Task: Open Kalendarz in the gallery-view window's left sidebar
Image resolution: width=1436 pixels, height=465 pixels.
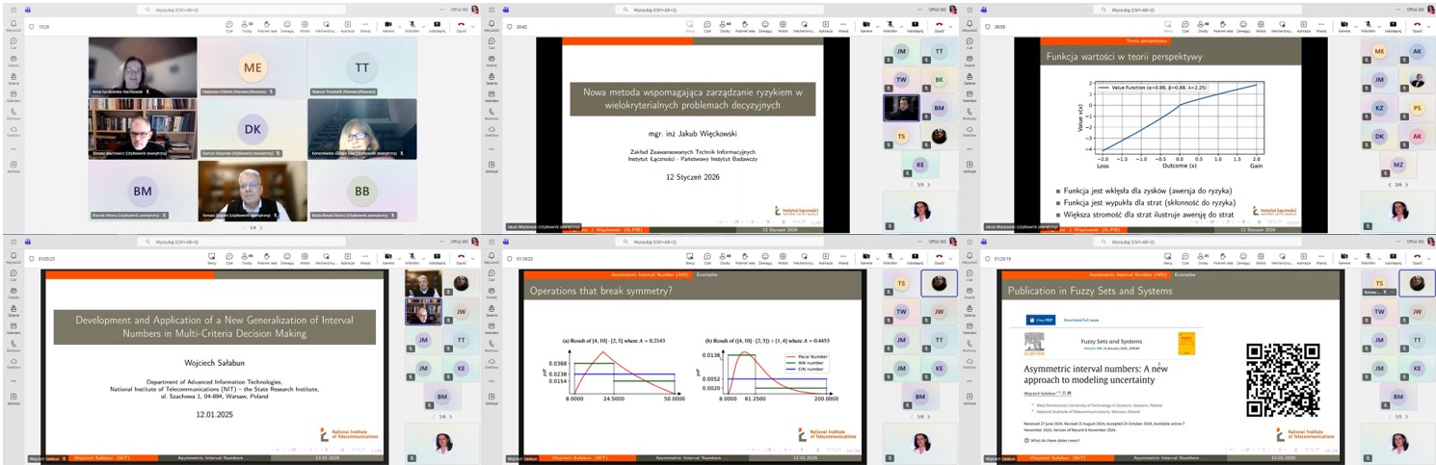Action: click(x=13, y=95)
